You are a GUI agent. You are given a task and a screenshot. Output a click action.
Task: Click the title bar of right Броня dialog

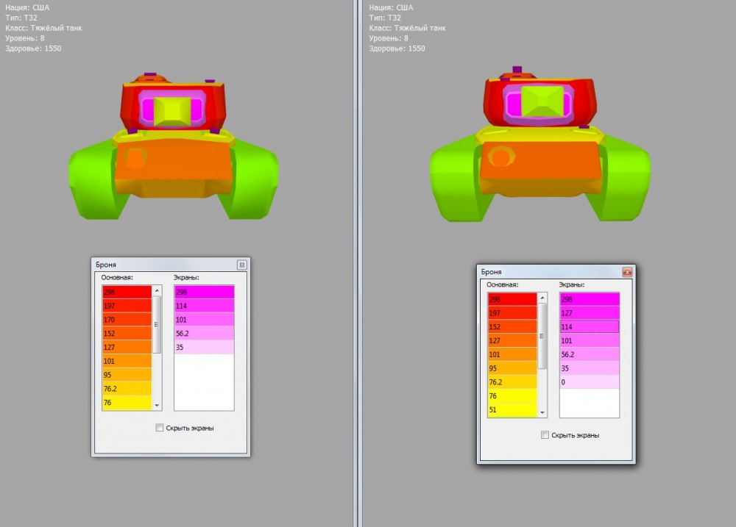click(545, 272)
